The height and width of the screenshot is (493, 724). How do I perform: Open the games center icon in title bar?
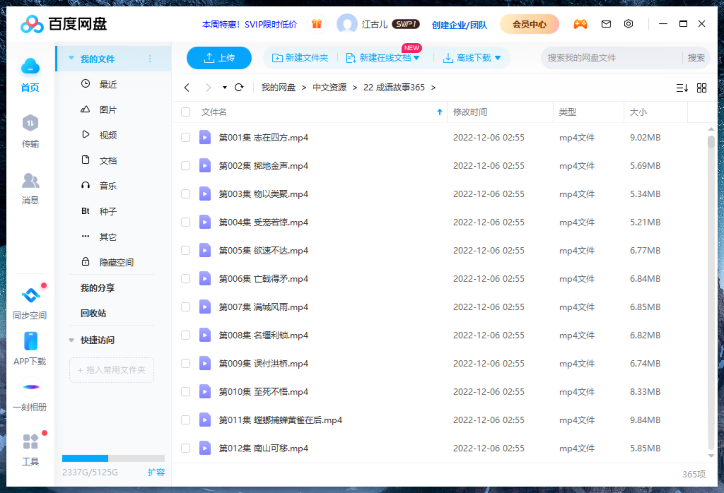[581, 24]
